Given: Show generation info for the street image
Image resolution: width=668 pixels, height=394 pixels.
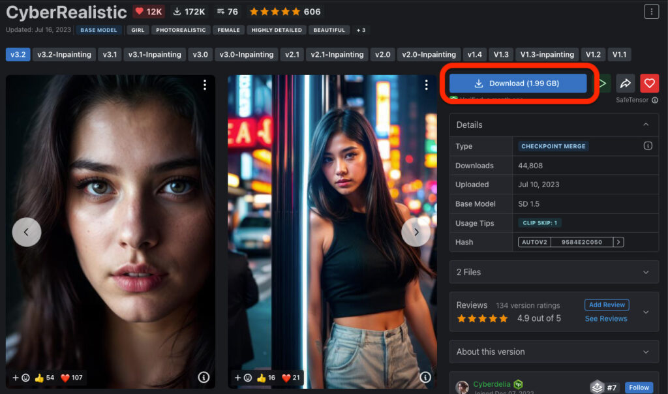Looking at the screenshot, I should click(x=425, y=378).
